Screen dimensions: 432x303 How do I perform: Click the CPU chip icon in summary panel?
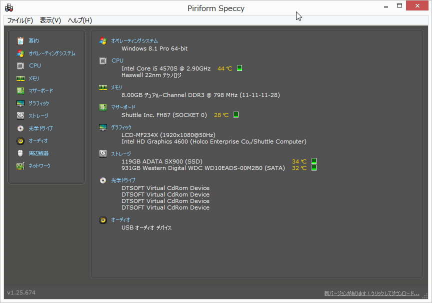pos(103,61)
